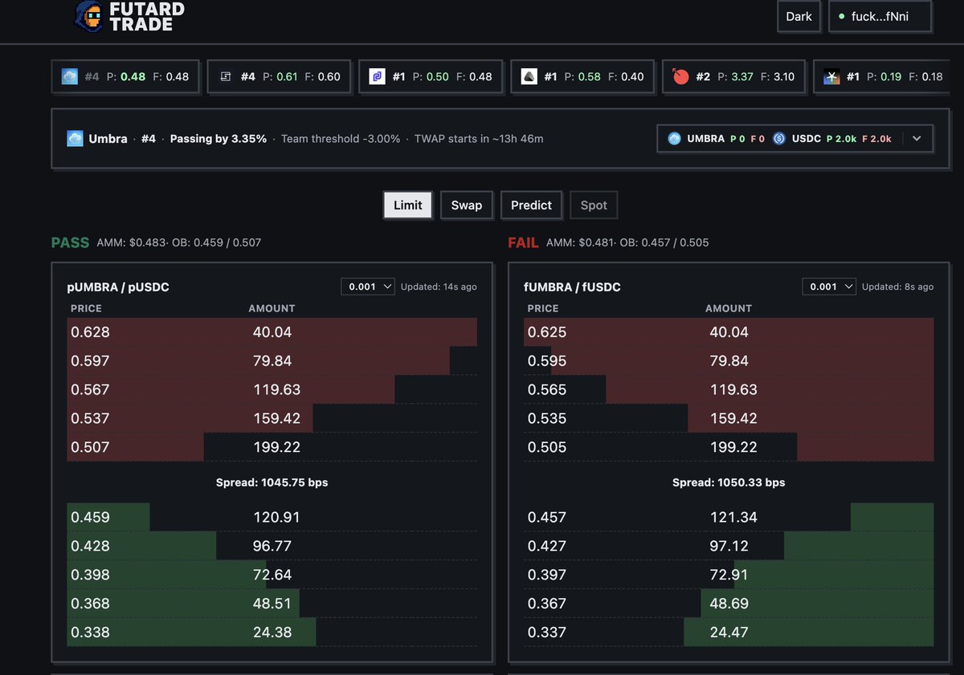Click Passing by 3.35% status text
Screen dimensions: 964x675
(219, 139)
